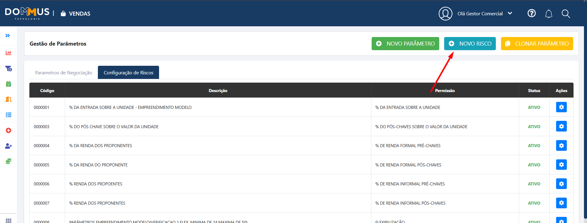Open actions gear for row 0000007
The image size is (587, 223).
click(x=561, y=203)
